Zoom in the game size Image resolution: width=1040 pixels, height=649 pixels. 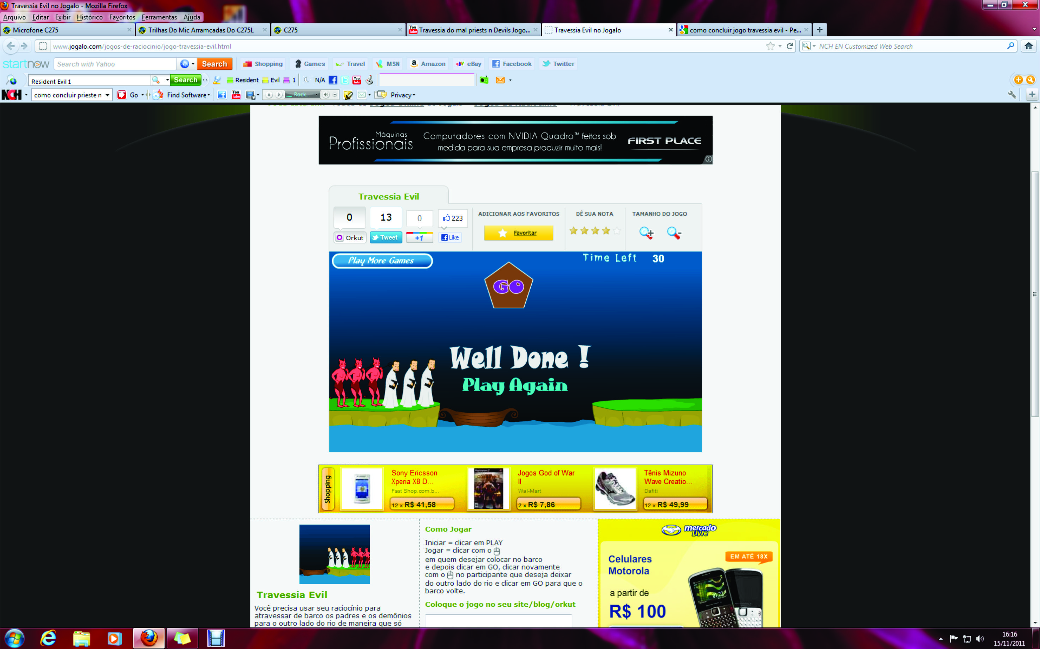(x=646, y=233)
